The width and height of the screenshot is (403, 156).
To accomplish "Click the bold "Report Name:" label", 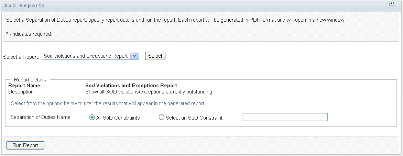I will [25, 86].
